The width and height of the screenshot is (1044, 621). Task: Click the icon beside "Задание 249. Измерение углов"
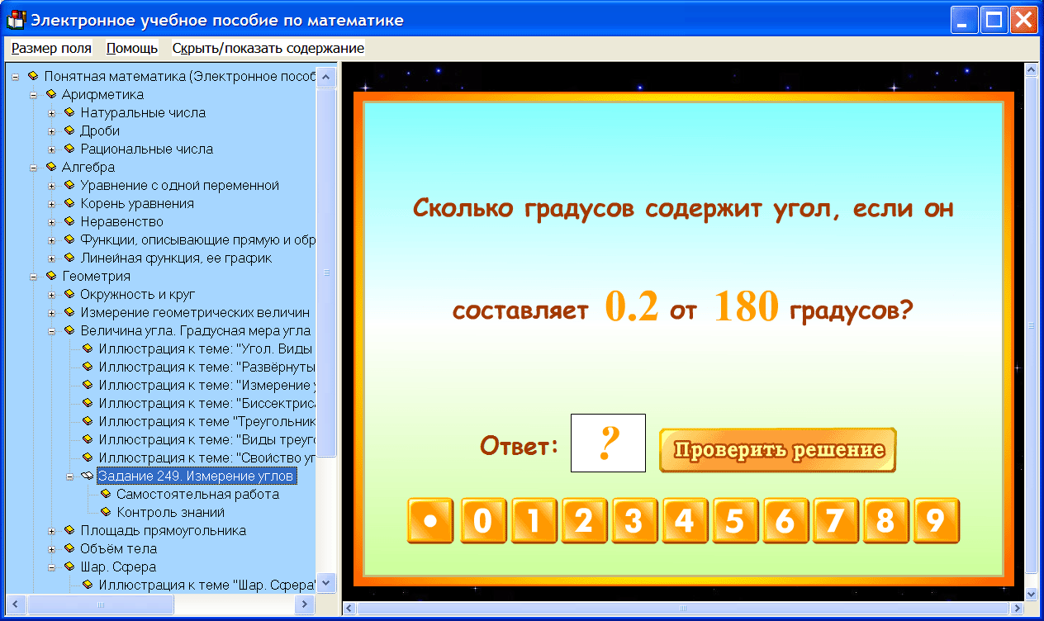pyautogui.click(x=88, y=475)
